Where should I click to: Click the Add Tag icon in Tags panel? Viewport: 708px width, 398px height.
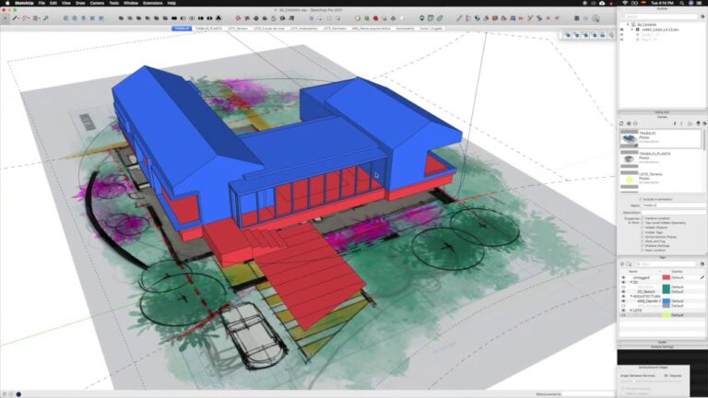coord(622,264)
